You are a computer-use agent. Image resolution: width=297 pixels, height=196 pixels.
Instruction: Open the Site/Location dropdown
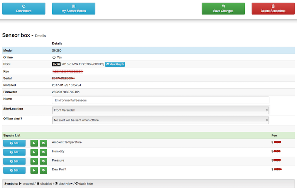(x=160, y=110)
